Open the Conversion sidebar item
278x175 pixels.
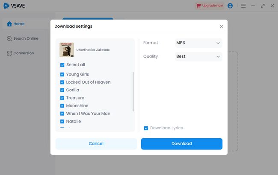tap(20, 53)
